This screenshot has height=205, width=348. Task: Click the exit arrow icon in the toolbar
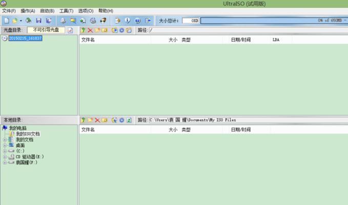point(148,20)
